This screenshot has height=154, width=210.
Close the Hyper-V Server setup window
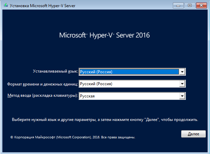point(201,5)
